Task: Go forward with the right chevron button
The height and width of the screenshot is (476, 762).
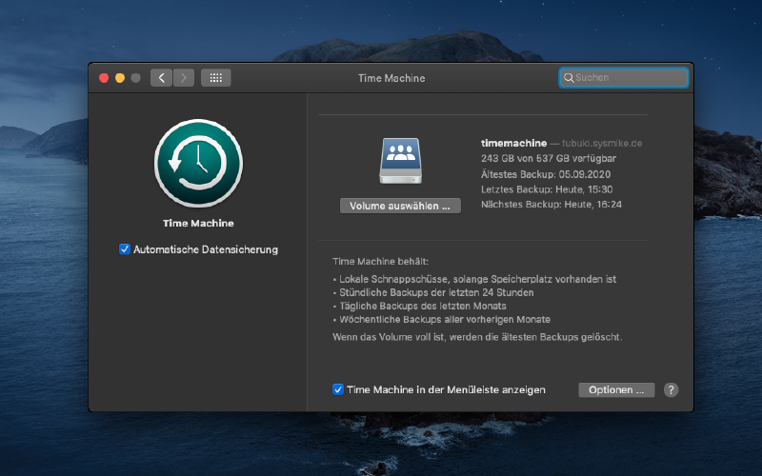Action: pyautogui.click(x=184, y=78)
